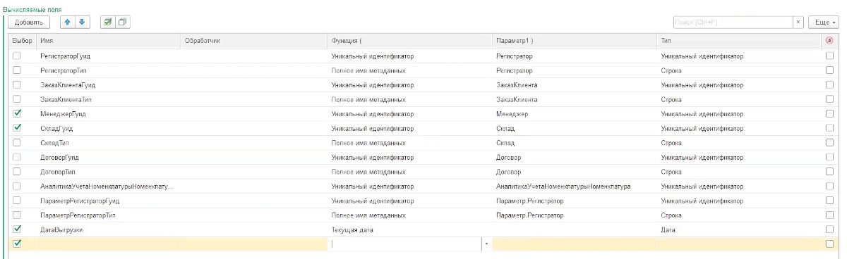The image size is (847, 259).
Task: Click the Выбор column header
Action: [23, 42]
